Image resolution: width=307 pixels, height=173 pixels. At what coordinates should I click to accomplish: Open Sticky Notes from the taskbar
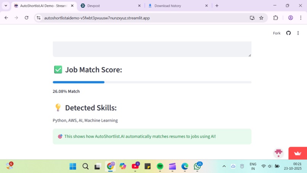[148, 167]
